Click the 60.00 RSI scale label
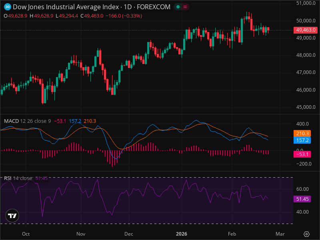 point(302,189)
